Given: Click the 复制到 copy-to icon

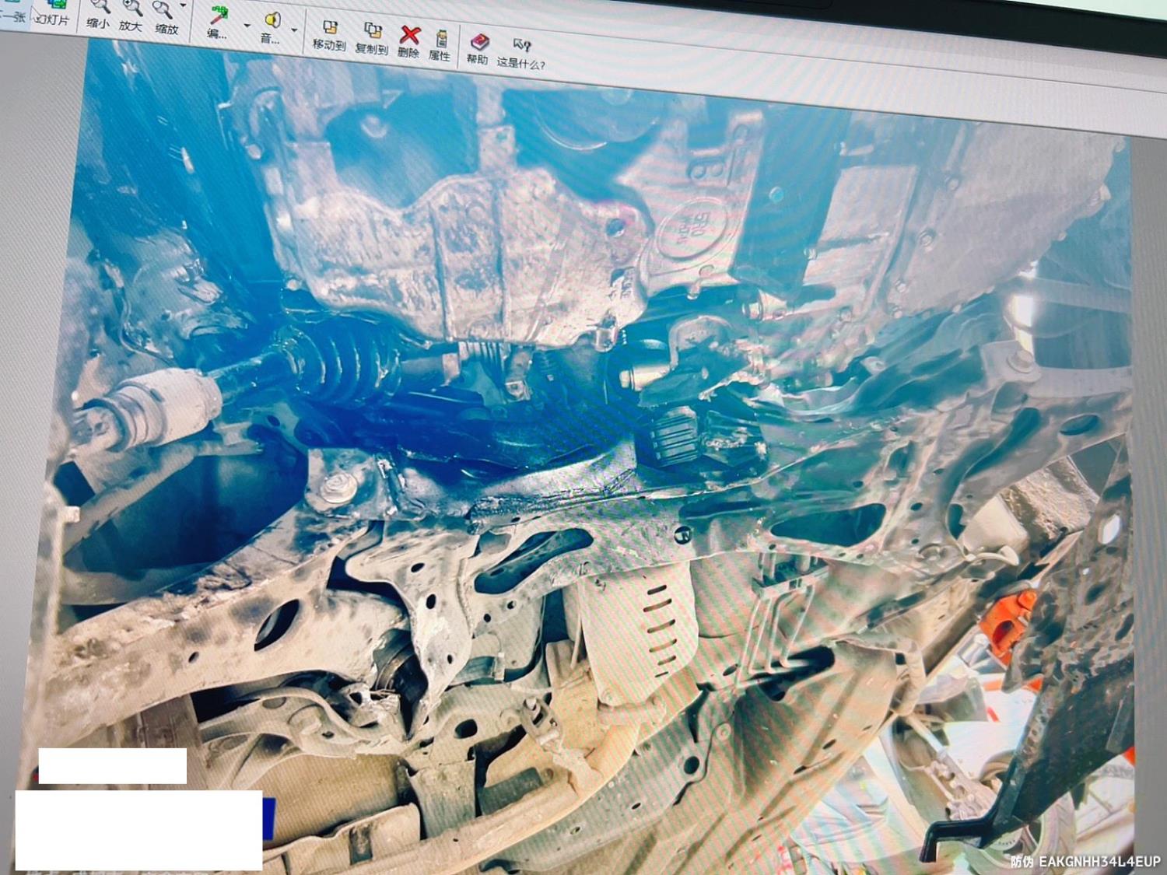Looking at the screenshot, I should click(x=373, y=33).
